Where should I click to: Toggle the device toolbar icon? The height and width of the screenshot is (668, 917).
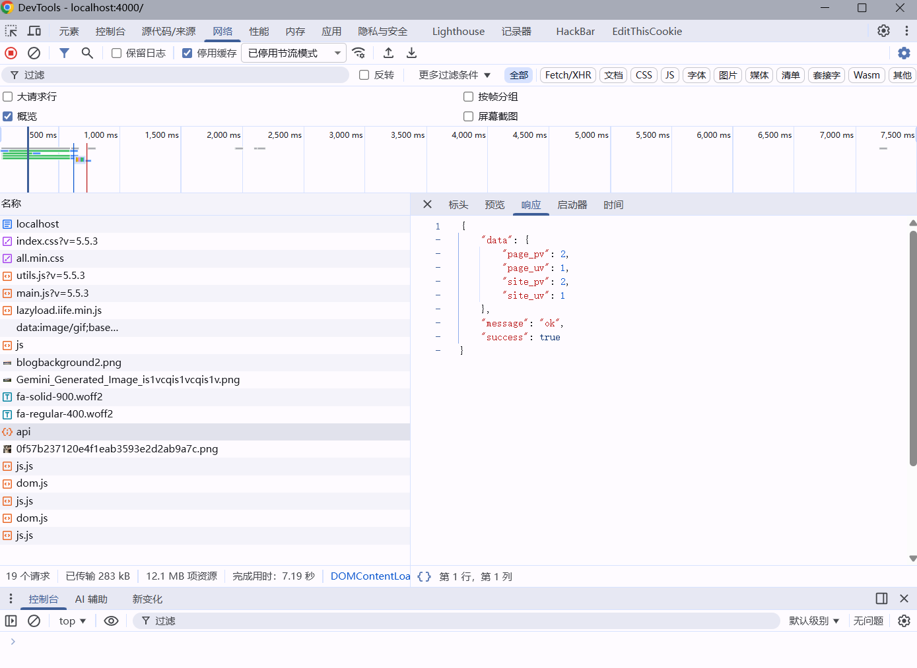coord(34,31)
